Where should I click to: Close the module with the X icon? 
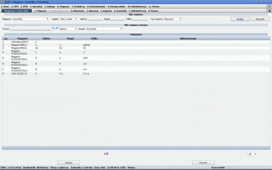click(269, 11)
